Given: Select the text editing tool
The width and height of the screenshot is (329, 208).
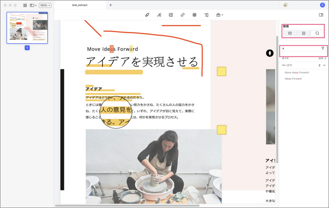Looking at the screenshot, I should pyautogui.click(x=159, y=15).
